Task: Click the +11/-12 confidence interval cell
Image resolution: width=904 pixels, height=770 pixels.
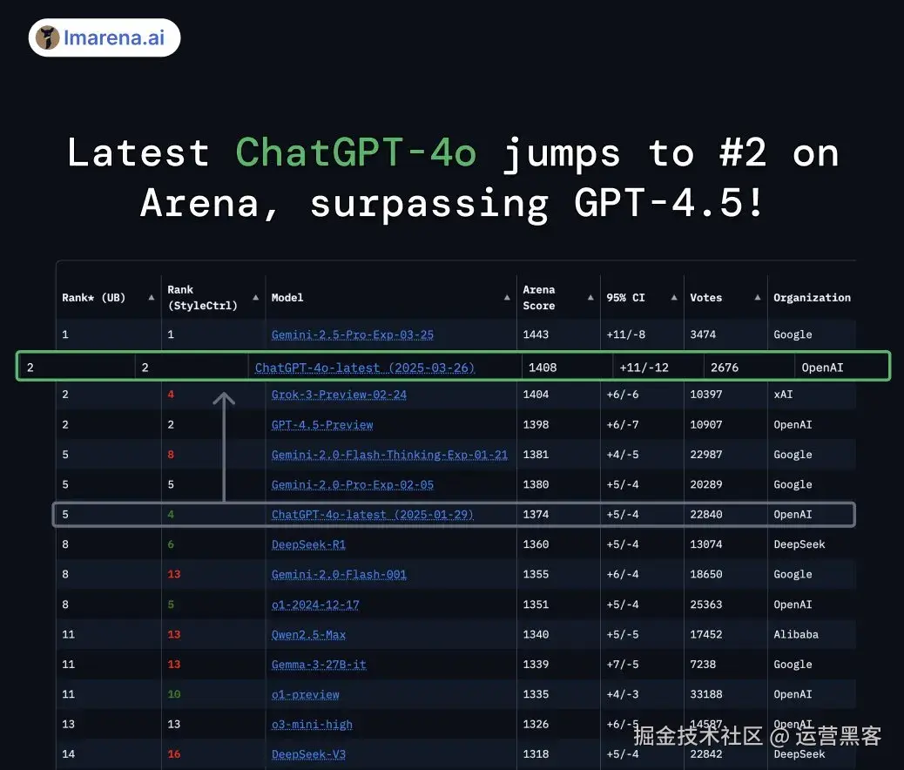Action: [x=644, y=368]
